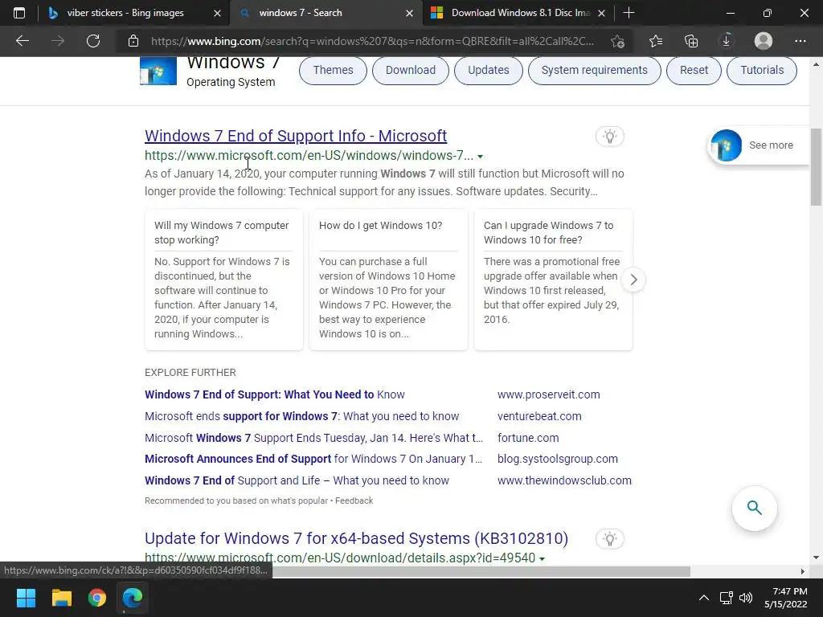This screenshot has width=823, height=617.
Task: Click the Microsoft Edge taskbar icon
Action: click(133, 598)
